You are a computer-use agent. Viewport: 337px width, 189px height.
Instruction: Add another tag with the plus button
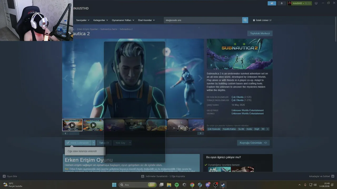point(267,129)
